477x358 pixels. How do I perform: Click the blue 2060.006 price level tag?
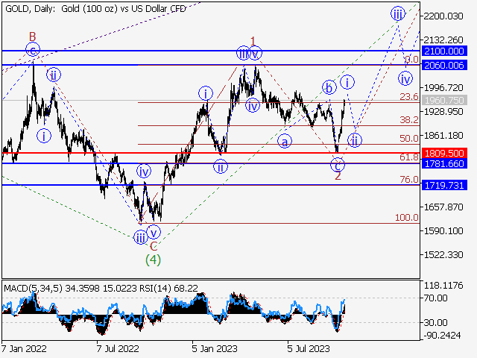coord(444,65)
